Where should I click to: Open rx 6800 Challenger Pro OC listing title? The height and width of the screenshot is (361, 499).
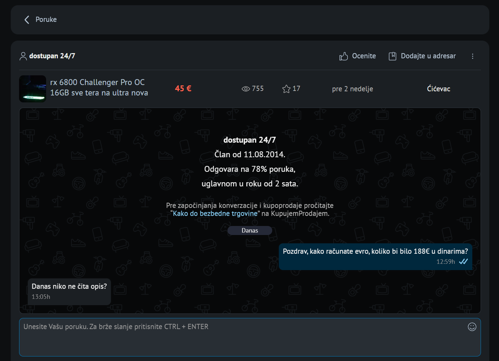99,87
